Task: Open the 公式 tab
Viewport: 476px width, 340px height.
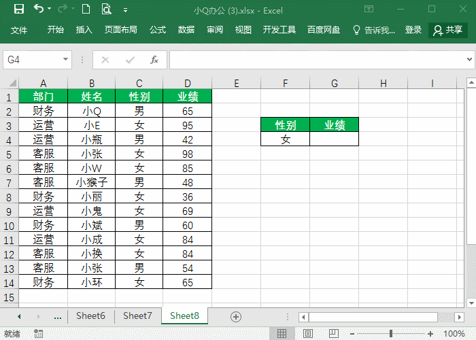Action: coord(158,29)
